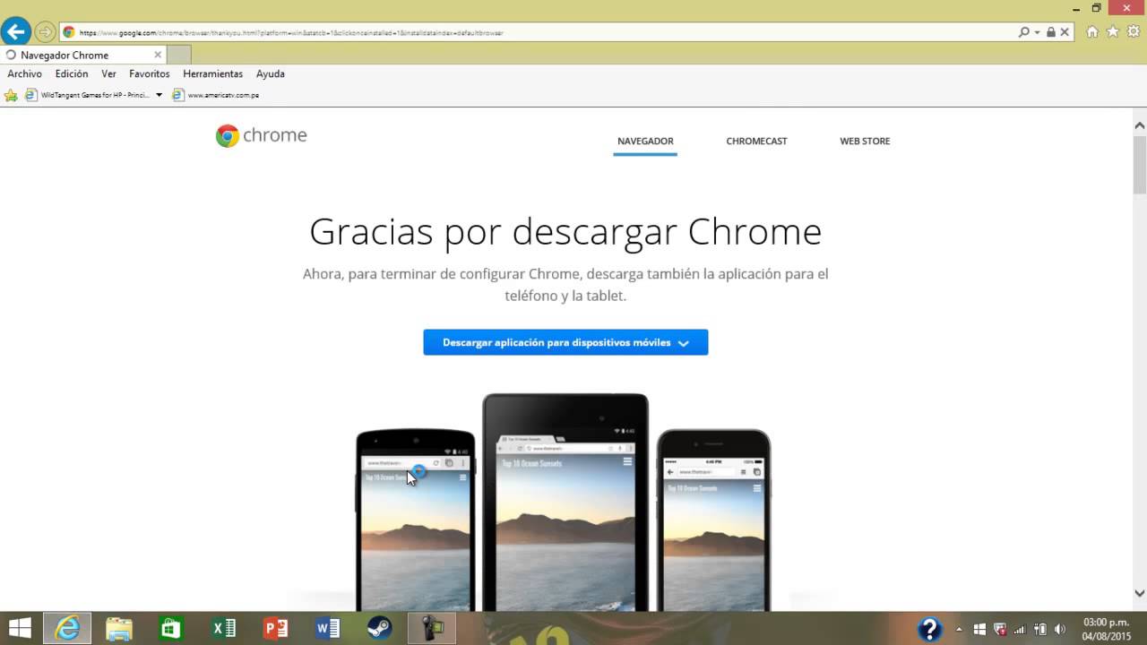Click the magnifier search icon in address bar

pyautogui.click(x=1024, y=32)
